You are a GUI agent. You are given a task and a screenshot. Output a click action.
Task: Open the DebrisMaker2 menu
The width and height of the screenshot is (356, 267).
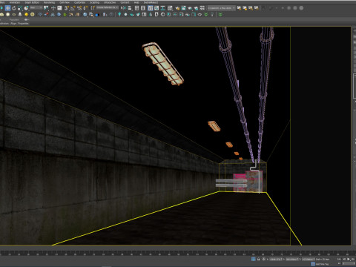point(151,2)
